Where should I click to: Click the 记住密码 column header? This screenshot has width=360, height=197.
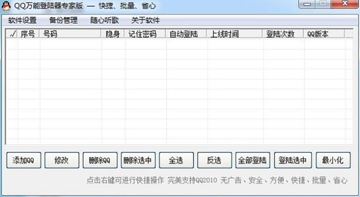click(x=145, y=34)
